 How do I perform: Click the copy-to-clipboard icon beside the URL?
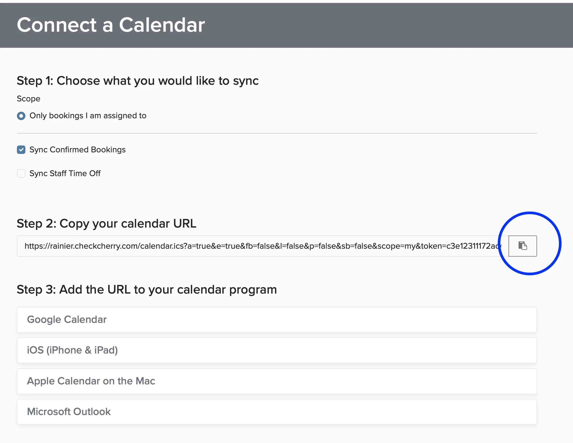523,246
